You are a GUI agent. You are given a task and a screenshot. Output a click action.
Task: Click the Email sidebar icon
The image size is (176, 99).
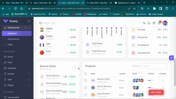pos(5,57)
